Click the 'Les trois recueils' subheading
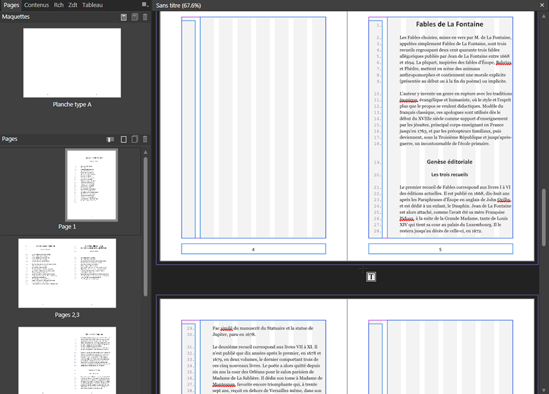Viewport: 549px width, 394px height. 450,174
